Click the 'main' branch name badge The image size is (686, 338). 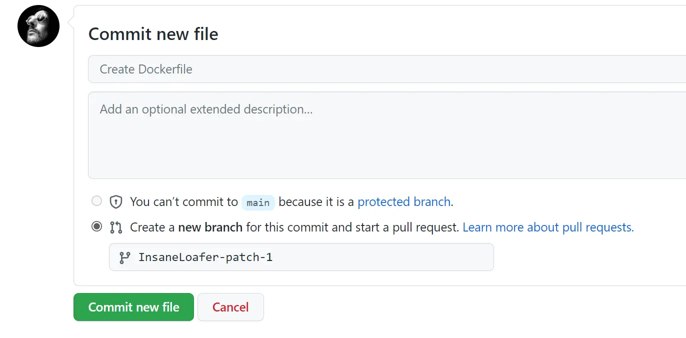(258, 202)
